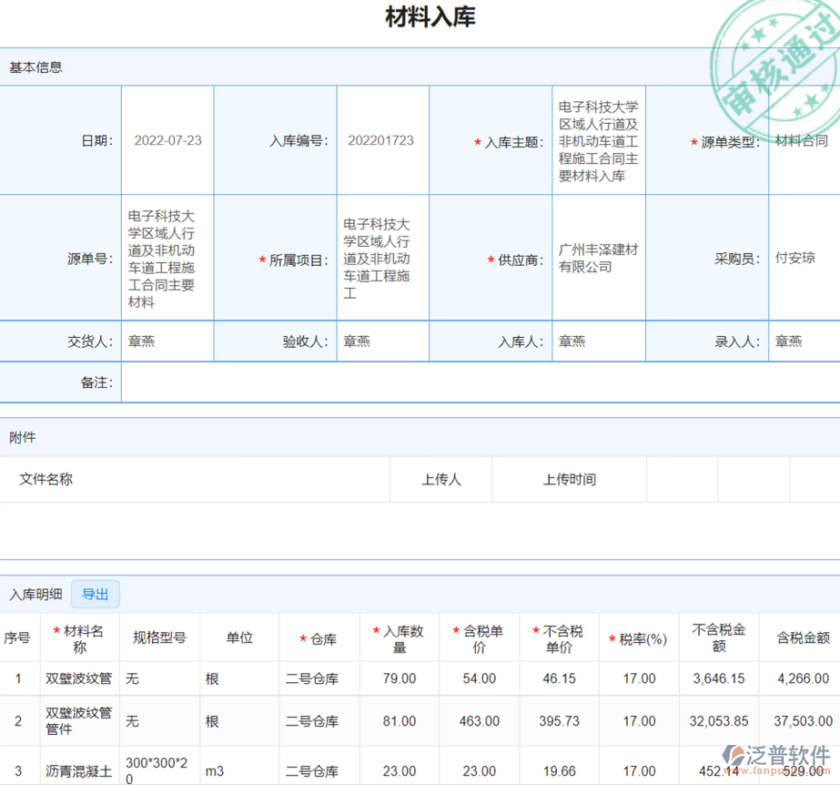Click 含税金额 value 37,503.00
840x785 pixels.
[x=803, y=721]
